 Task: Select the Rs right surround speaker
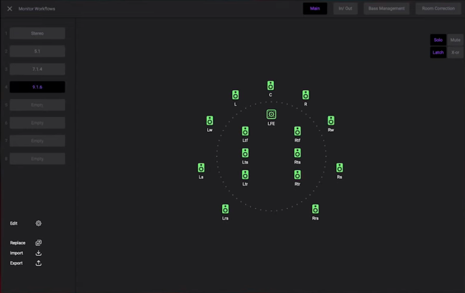pyautogui.click(x=339, y=167)
